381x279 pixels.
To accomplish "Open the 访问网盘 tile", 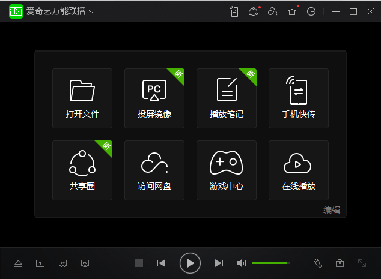I will pos(154,170).
